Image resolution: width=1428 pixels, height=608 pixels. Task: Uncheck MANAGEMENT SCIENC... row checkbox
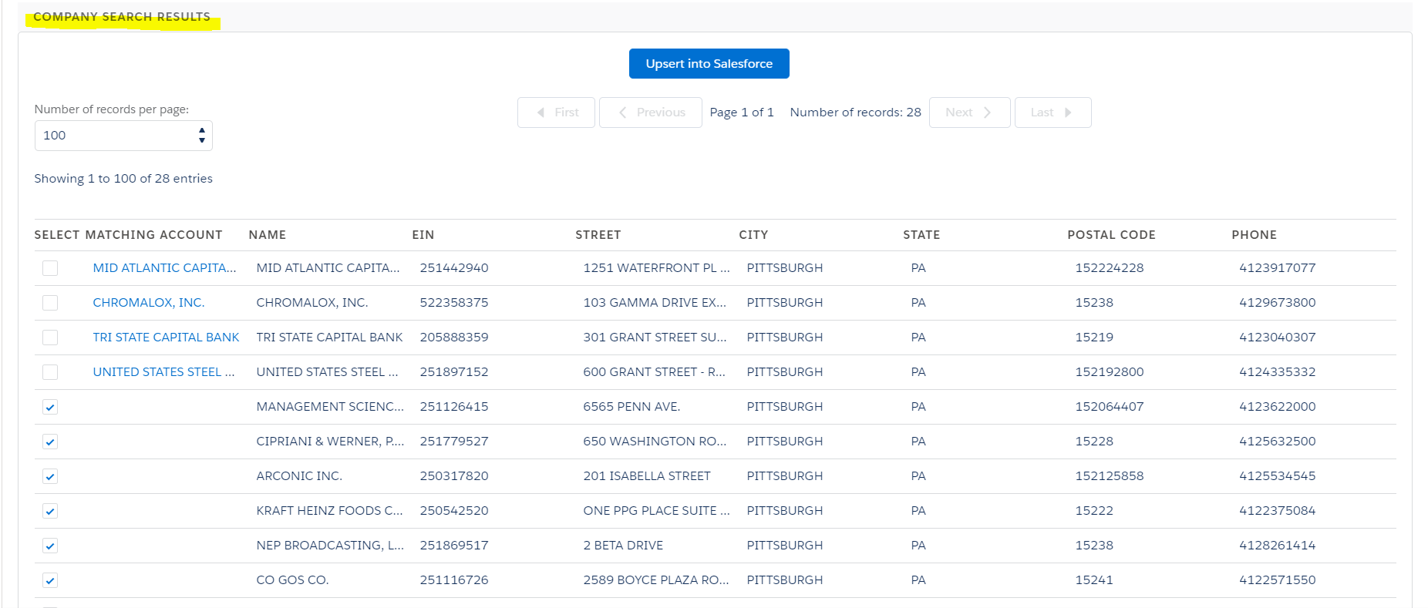[50, 407]
